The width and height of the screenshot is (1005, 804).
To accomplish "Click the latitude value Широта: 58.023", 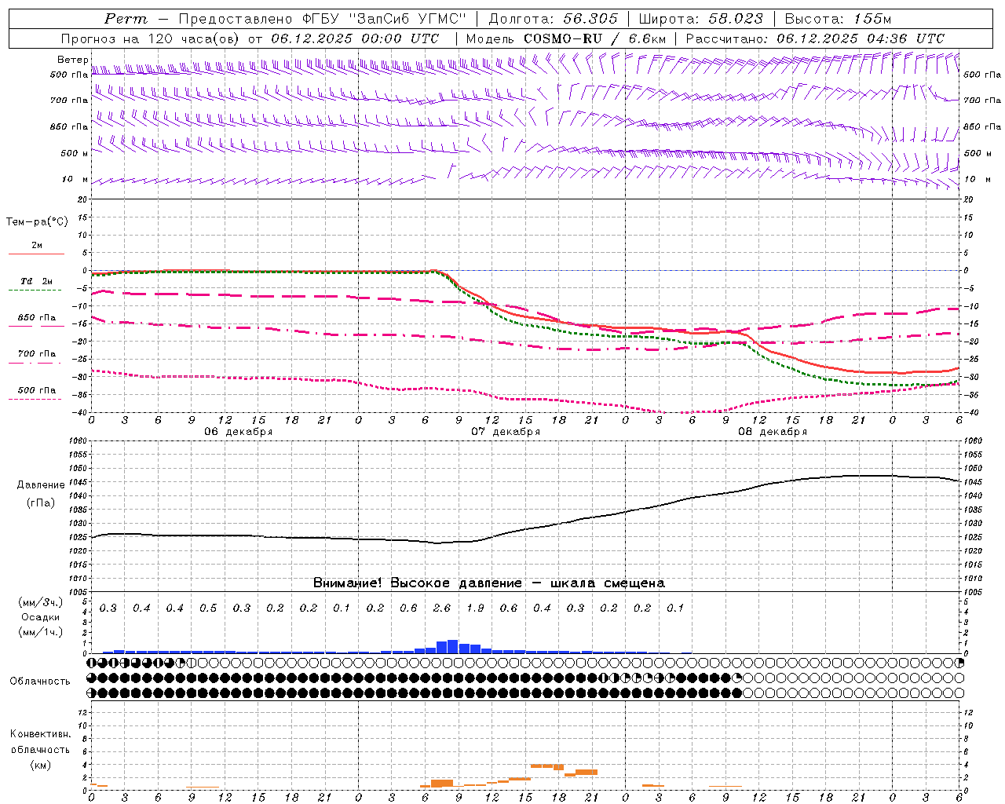I will pyautogui.click(x=700, y=19).
